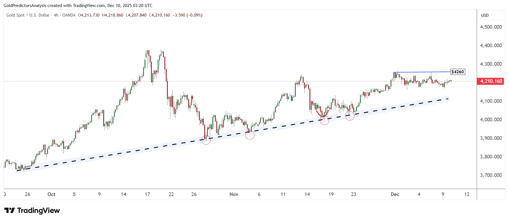Click the Dec label on the time axis
The image size is (509, 221).
click(x=395, y=194)
